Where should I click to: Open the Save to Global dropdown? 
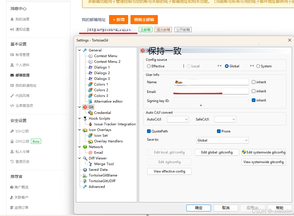point(223,140)
